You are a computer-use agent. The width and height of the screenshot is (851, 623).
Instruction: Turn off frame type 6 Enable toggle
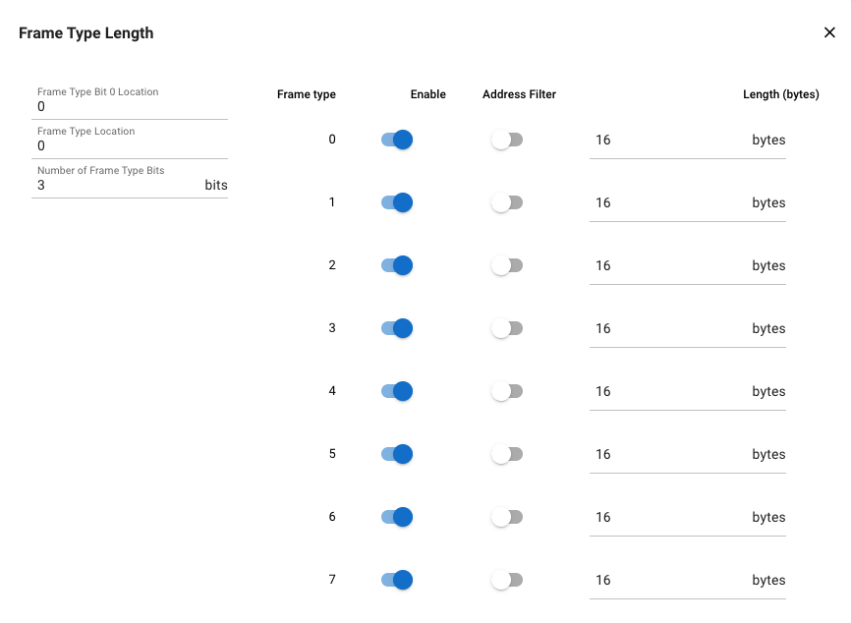coord(397,517)
